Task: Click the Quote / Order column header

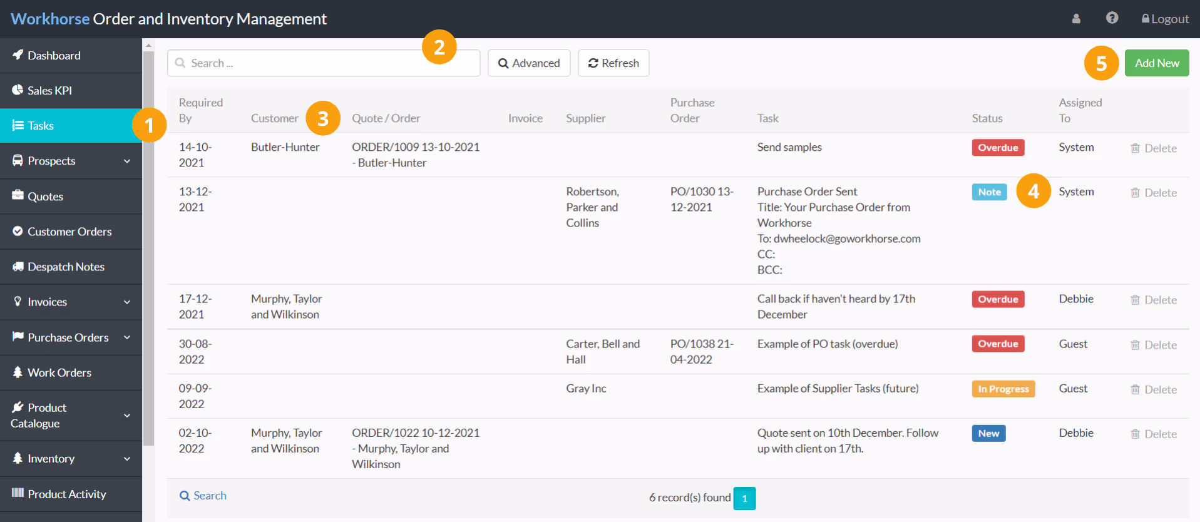Action: click(386, 118)
